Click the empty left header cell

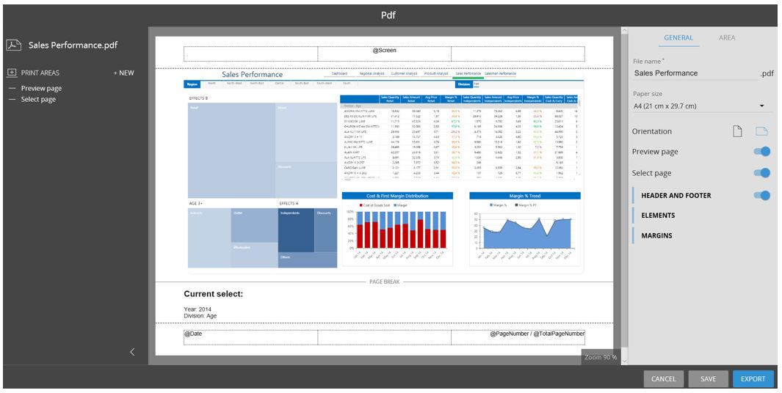pos(251,54)
